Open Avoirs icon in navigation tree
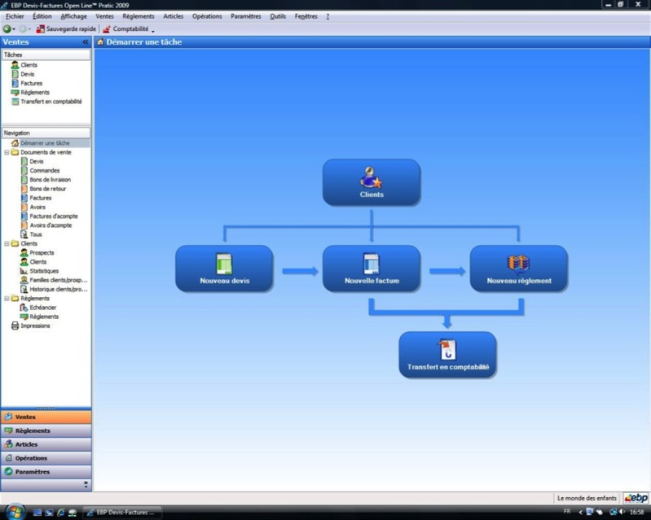The width and height of the screenshot is (651, 520). point(24,207)
